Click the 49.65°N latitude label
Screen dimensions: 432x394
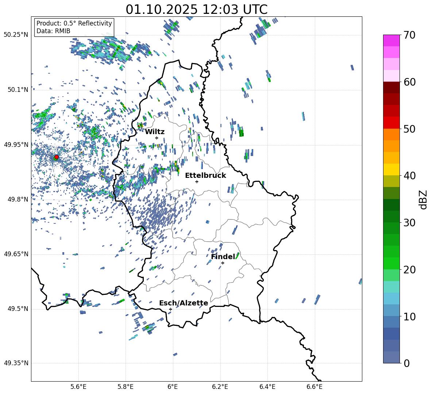16,254
